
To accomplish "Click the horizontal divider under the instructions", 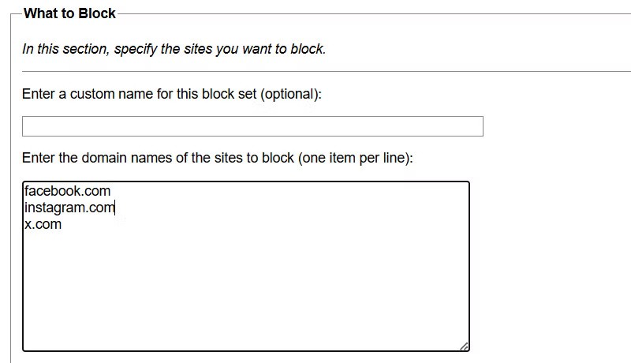I will click(x=315, y=71).
